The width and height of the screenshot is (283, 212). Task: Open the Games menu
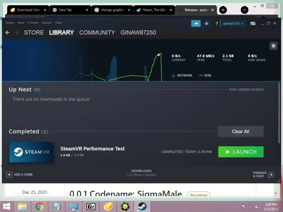(46, 23)
